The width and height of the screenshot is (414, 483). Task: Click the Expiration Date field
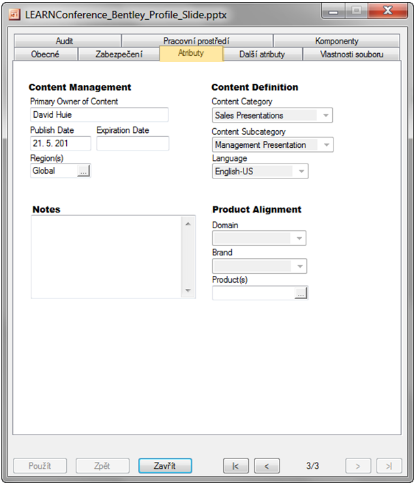pos(132,144)
